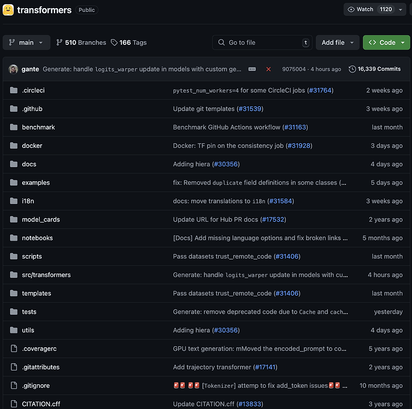Open the docs folder
This screenshot has height=409, width=412.
tap(29, 164)
